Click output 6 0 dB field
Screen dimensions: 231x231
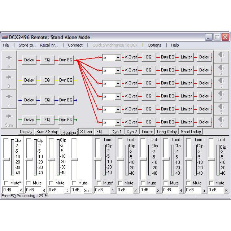(215, 190)
